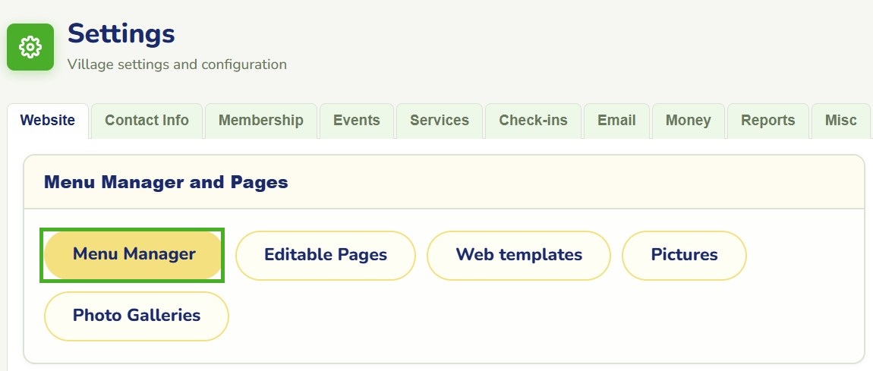Open the Services tab
873x371 pixels.
click(x=440, y=121)
